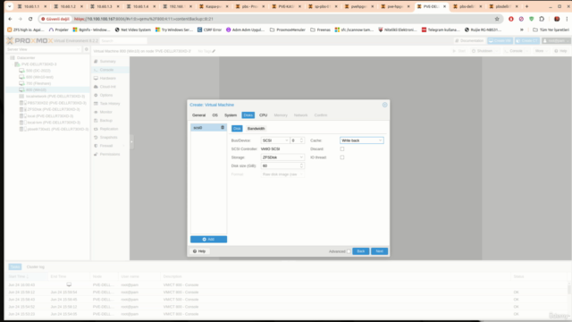Enable the IO thread checkbox
The width and height of the screenshot is (572, 322).
click(x=341, y=157)
